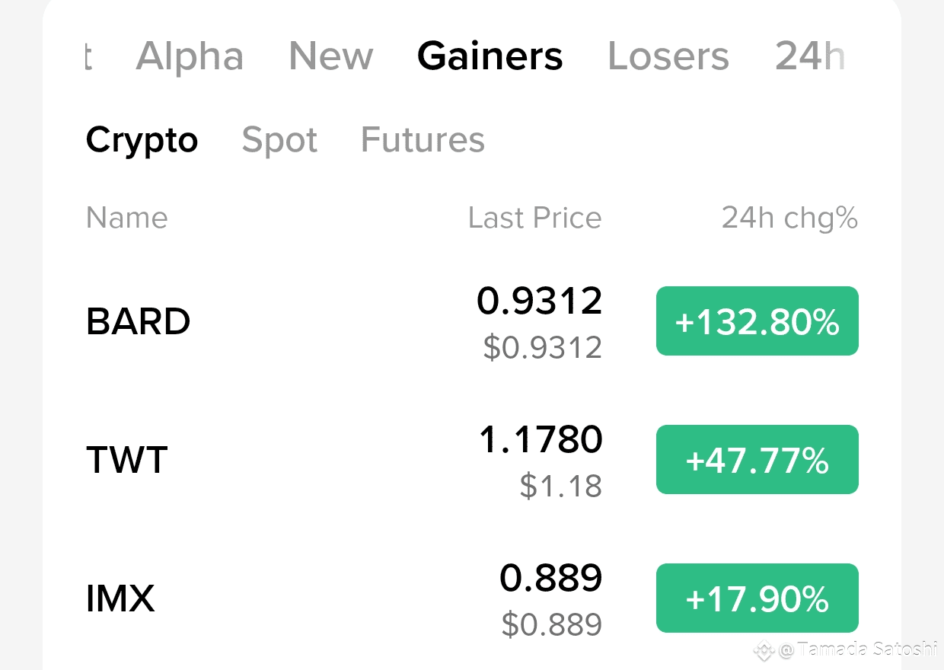Click the BARD last price 0.9312

pos(540,301)
